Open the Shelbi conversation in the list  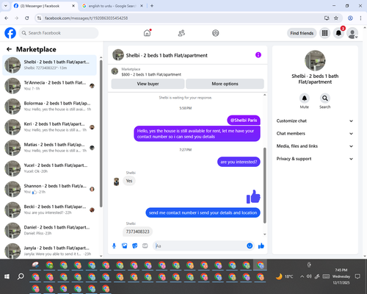click(x=49, y=65)
